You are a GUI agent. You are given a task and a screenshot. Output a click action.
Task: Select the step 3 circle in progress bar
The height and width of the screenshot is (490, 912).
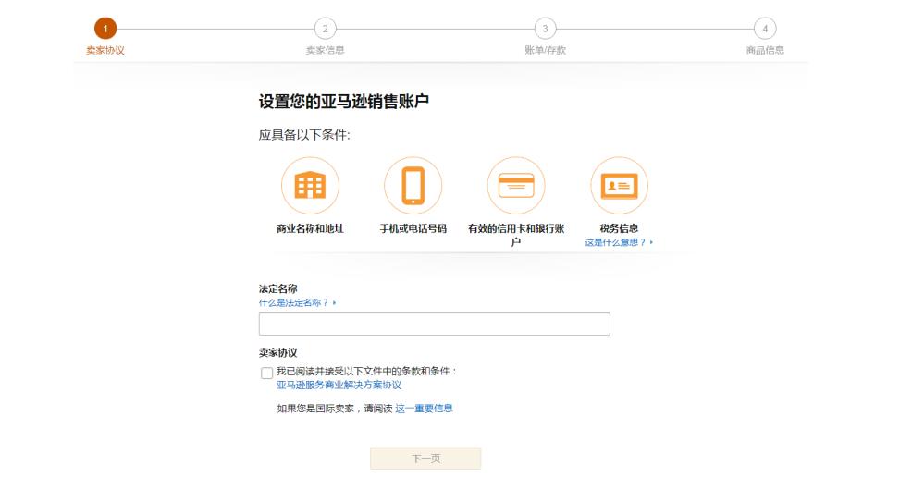click(545, 29)
